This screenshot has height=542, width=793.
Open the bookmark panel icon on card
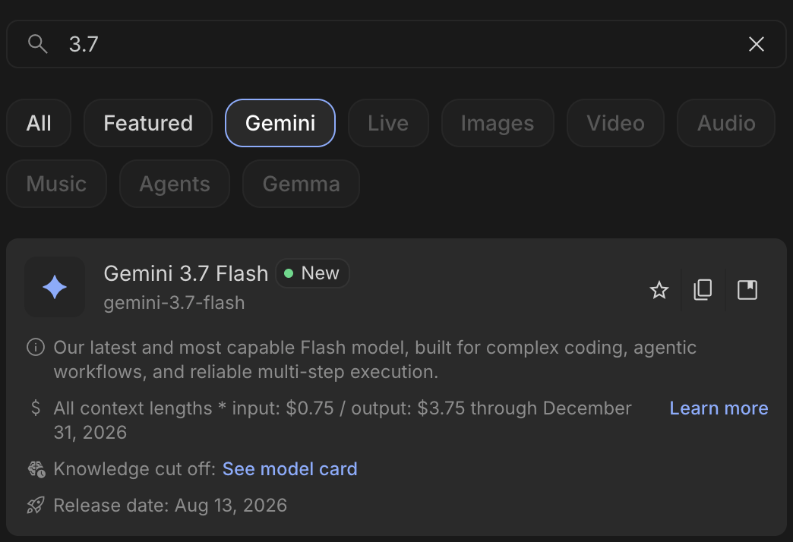click(747, 290)
